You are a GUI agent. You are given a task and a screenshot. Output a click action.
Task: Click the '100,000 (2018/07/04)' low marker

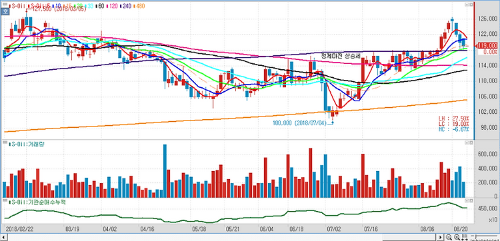click(x=300, y=123)
